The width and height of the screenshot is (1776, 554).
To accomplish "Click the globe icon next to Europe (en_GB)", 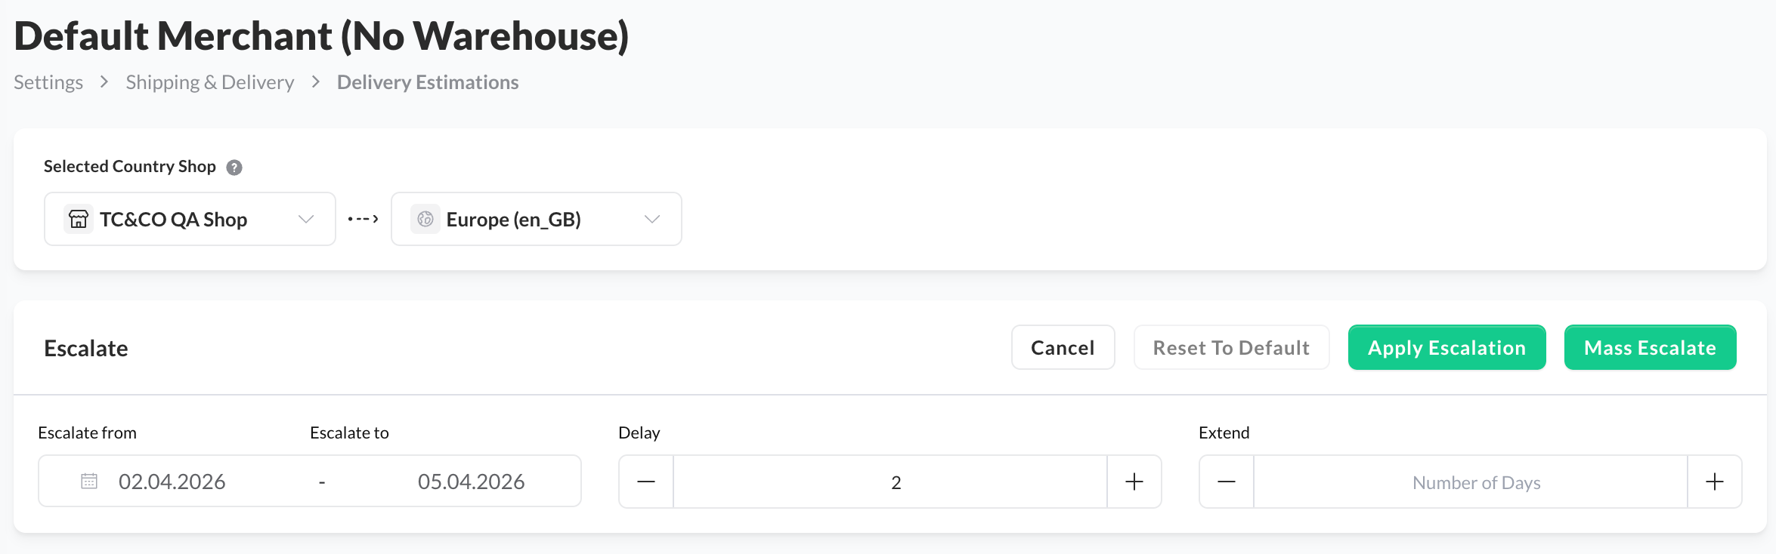I will (425, 219).
